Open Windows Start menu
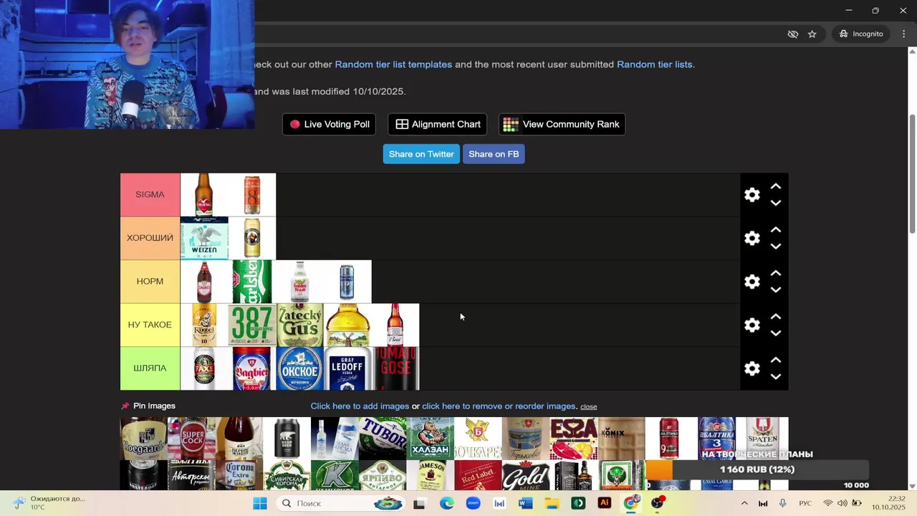Image resolution: width=917 pixels, height=516 pixels. coord(259,503)
